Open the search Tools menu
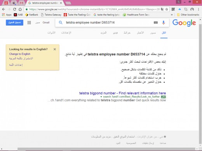This screenshot has height=151, width=202. (51, 33)
